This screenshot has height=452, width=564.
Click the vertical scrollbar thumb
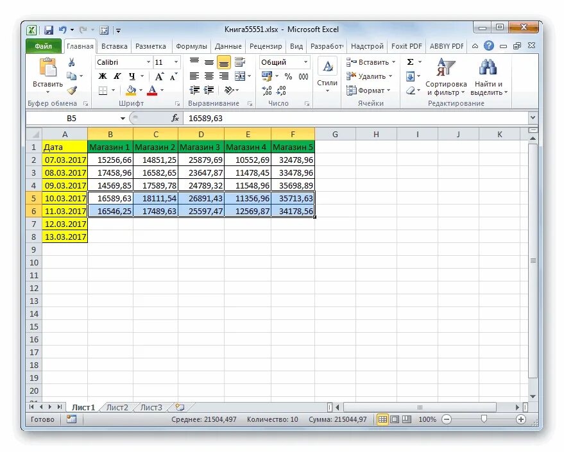tap(533, 260)
